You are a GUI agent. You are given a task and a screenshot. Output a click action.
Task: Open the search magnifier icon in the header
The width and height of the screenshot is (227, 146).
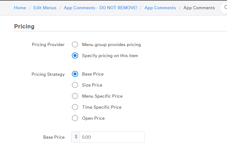226,7
